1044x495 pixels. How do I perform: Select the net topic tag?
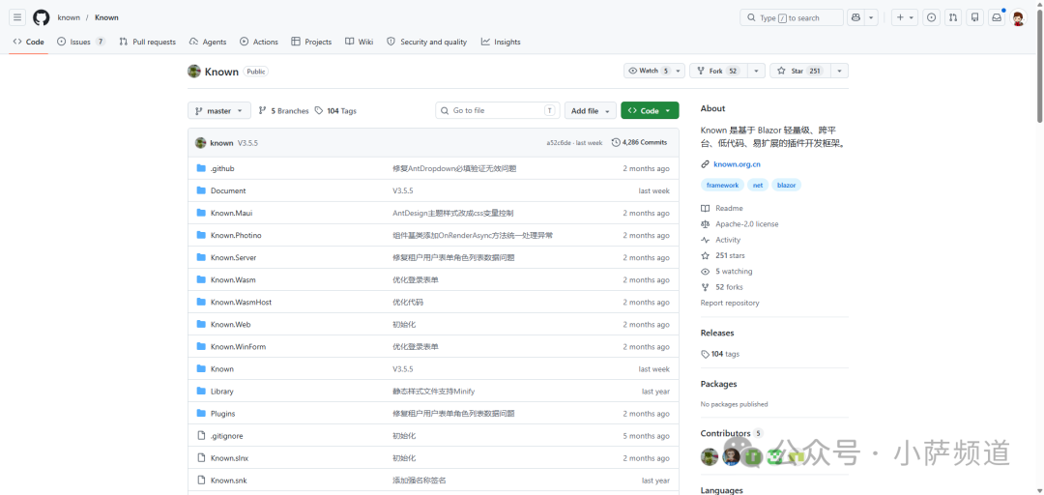tap(758, 186)
